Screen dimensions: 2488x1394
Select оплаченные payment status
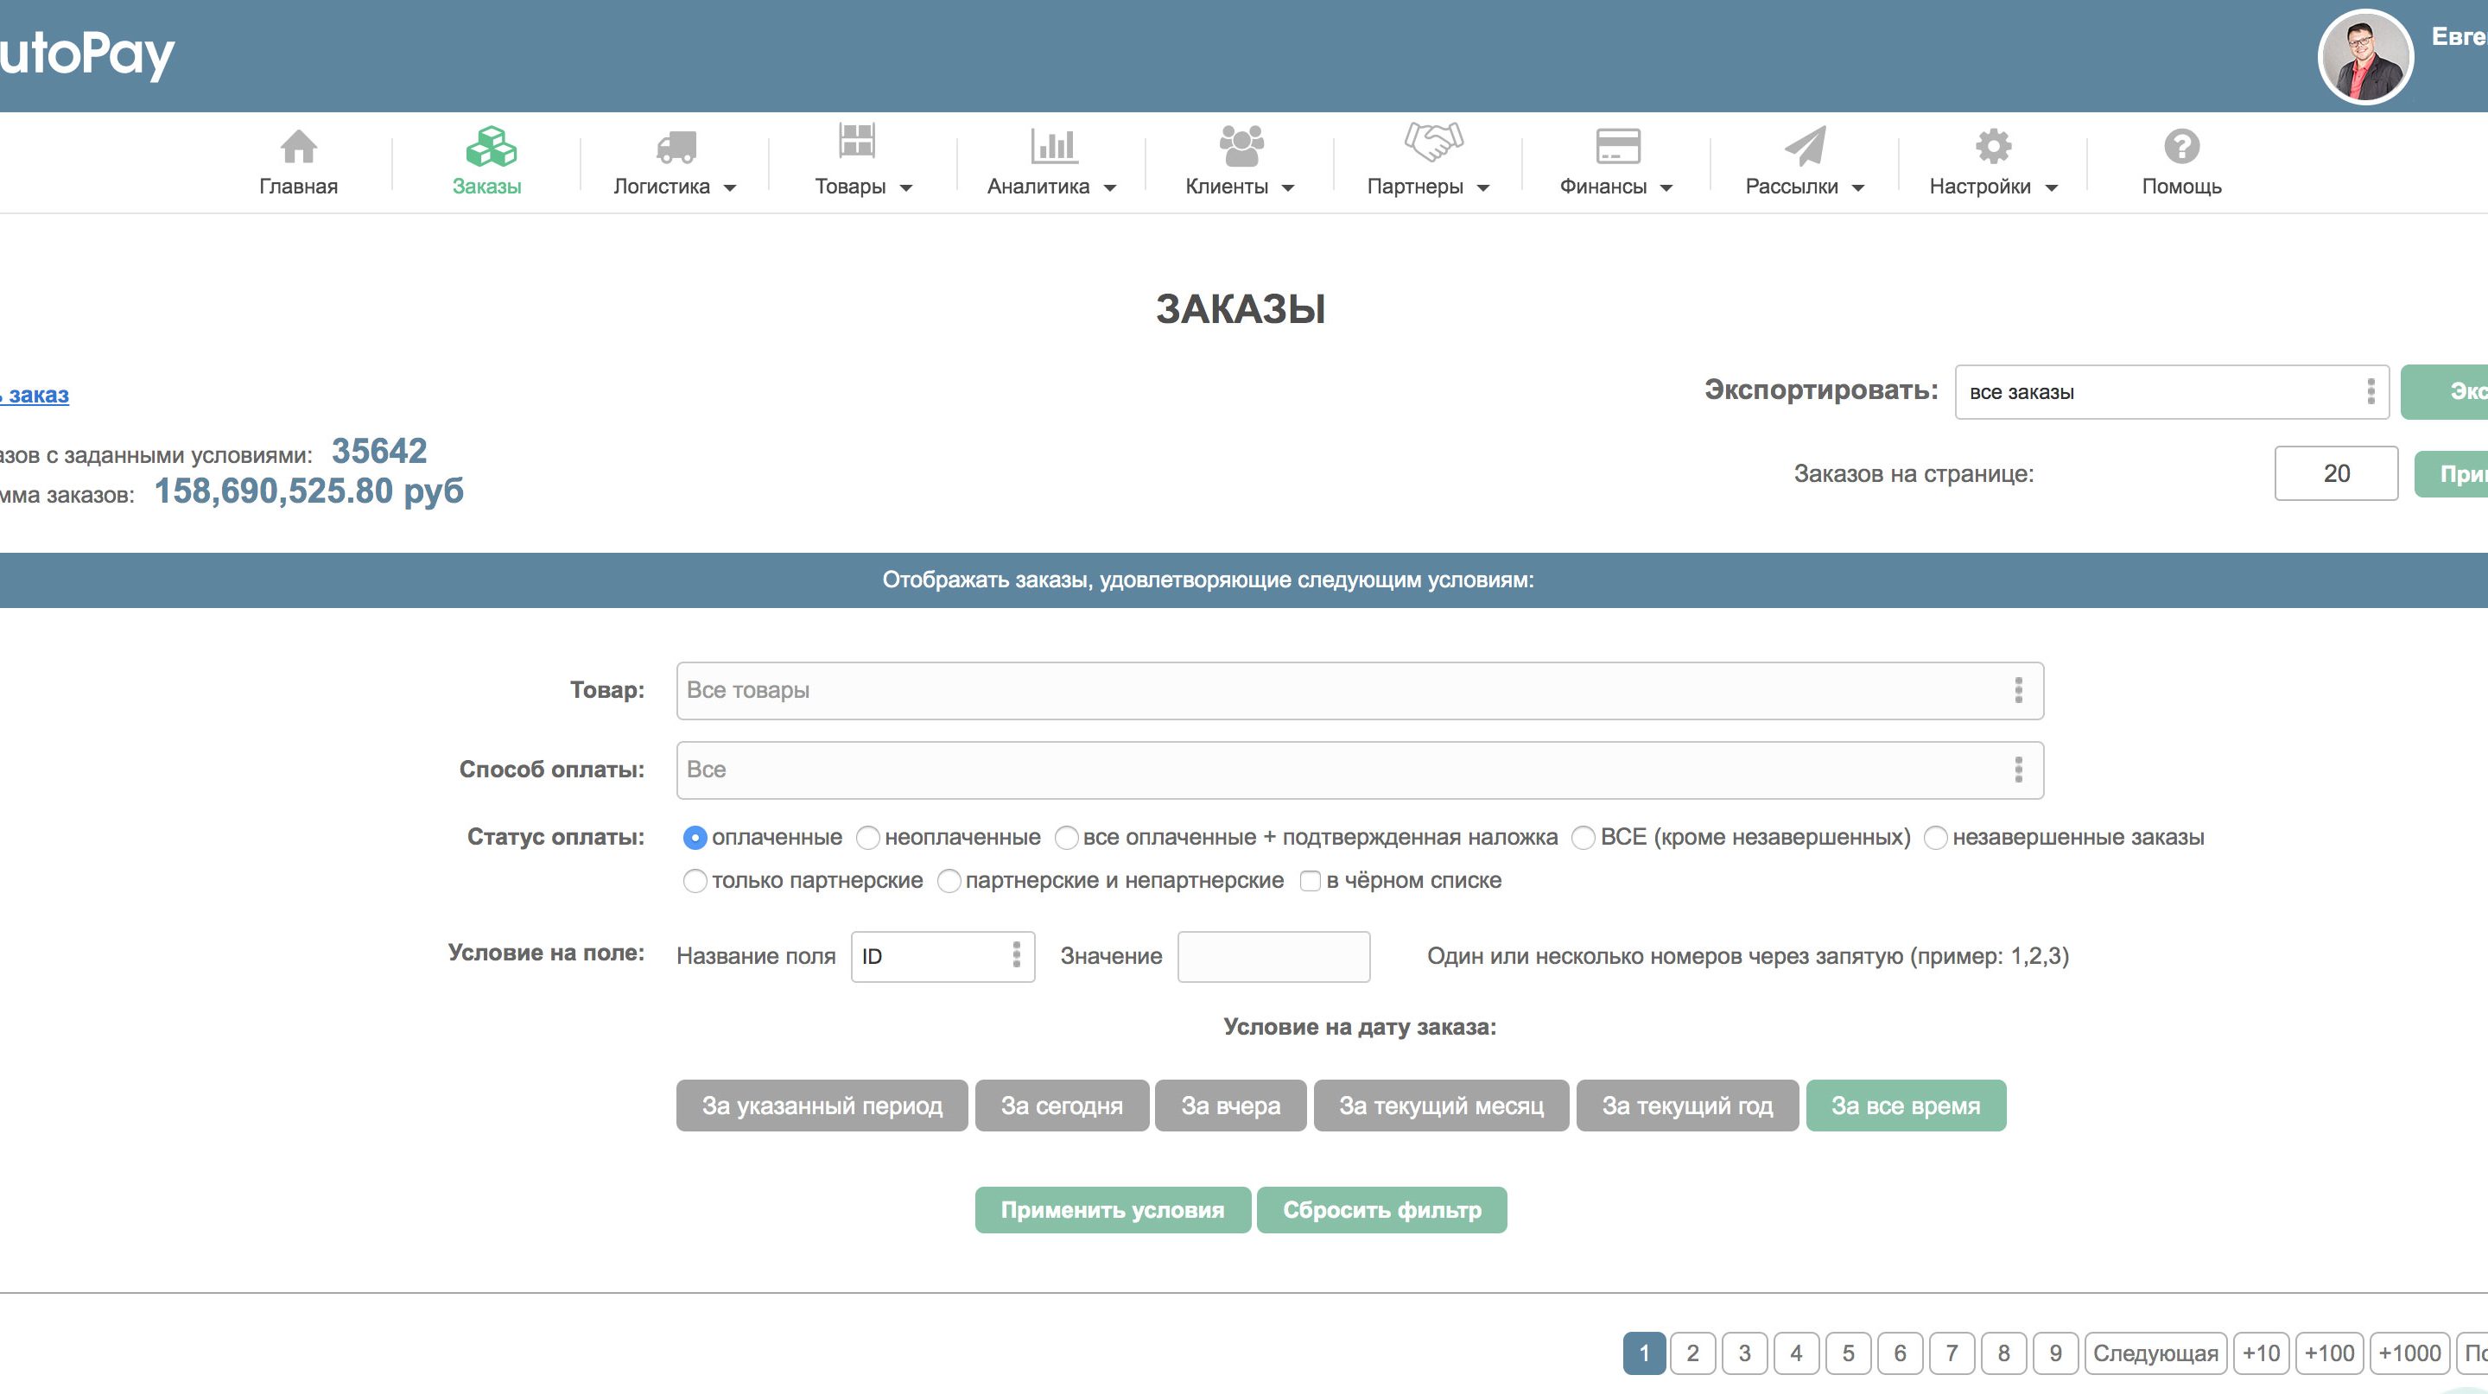coord(695,837)
